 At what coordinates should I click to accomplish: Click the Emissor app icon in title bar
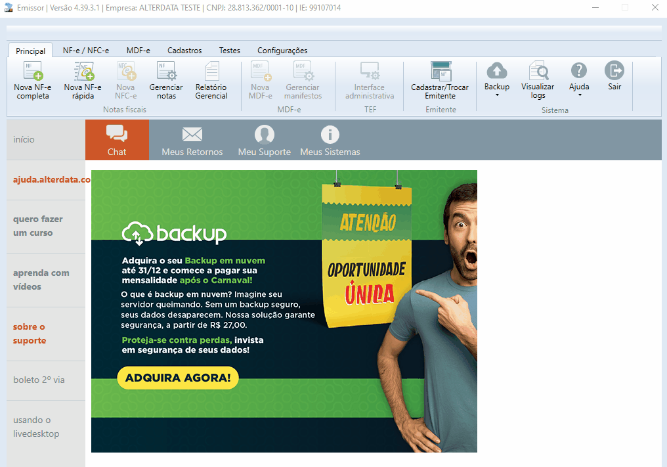coord(9,8)
